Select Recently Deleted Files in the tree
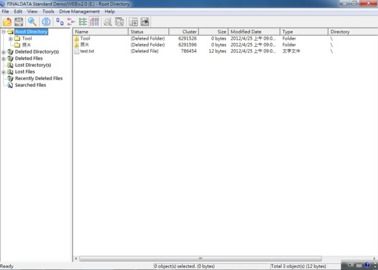378x270 pixels. [x=38, y=78]
